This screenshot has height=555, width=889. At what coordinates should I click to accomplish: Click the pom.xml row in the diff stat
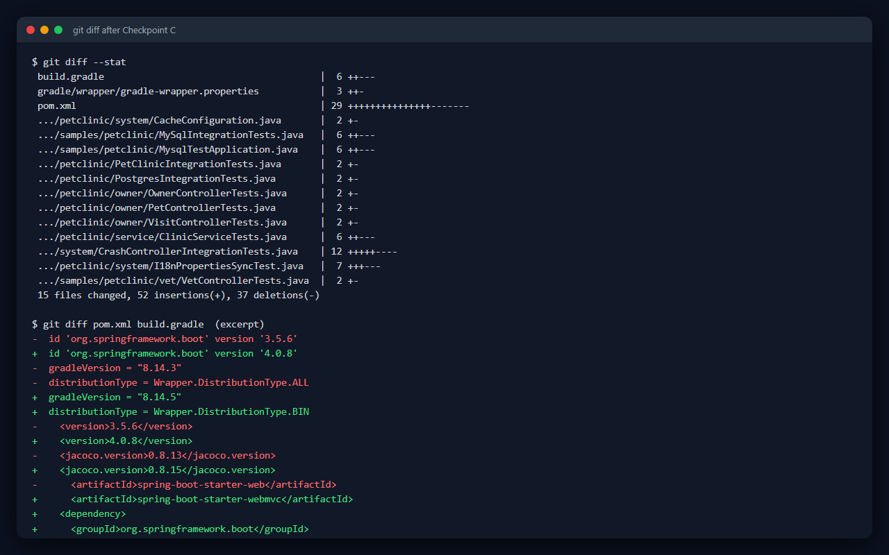coord(254,105)
